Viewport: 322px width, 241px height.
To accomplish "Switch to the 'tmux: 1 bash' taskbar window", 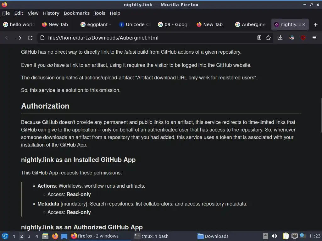I will point(163,236).
